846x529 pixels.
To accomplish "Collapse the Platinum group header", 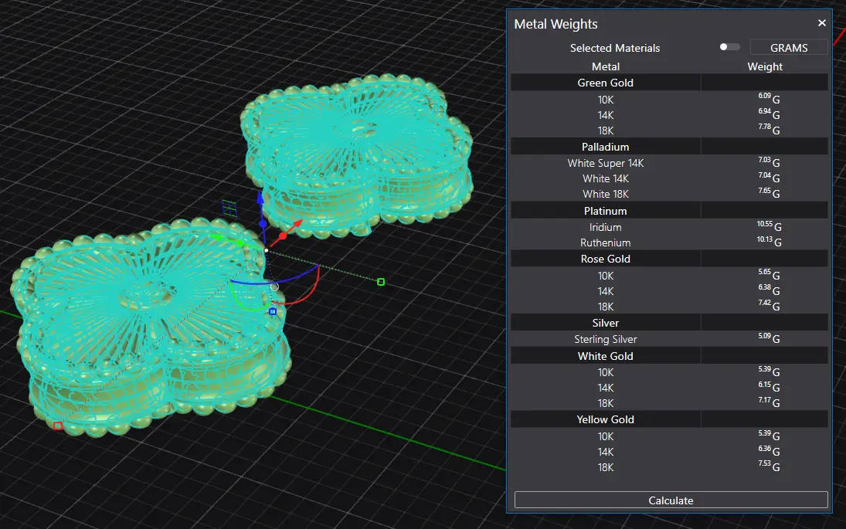I will [606, 211].
